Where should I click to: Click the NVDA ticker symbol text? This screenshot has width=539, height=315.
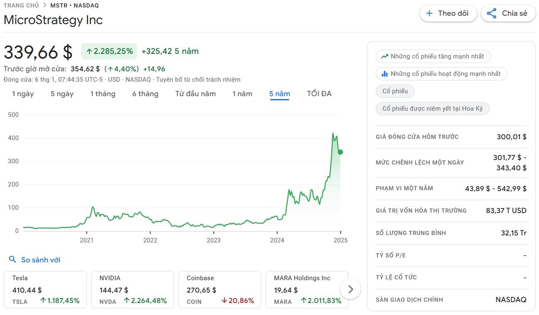(x=108, y=302)
